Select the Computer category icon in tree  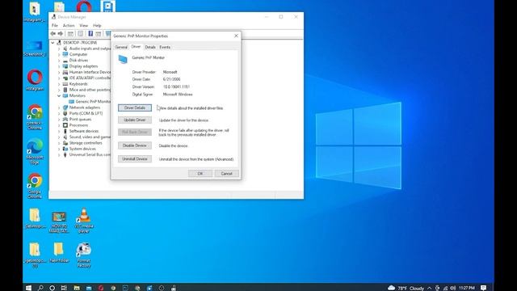(65, 54)
